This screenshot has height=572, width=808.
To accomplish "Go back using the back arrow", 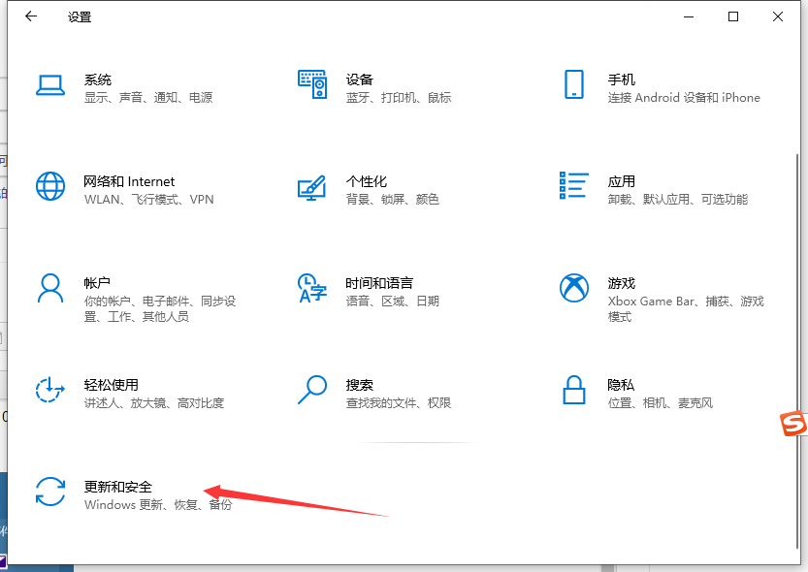I will [x=31, y=16].
